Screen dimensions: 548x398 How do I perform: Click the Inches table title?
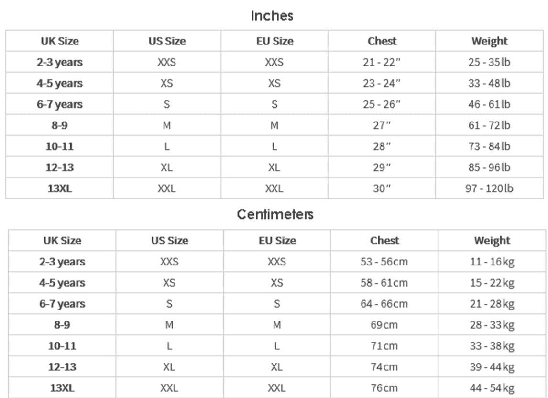tap(272, 16)
